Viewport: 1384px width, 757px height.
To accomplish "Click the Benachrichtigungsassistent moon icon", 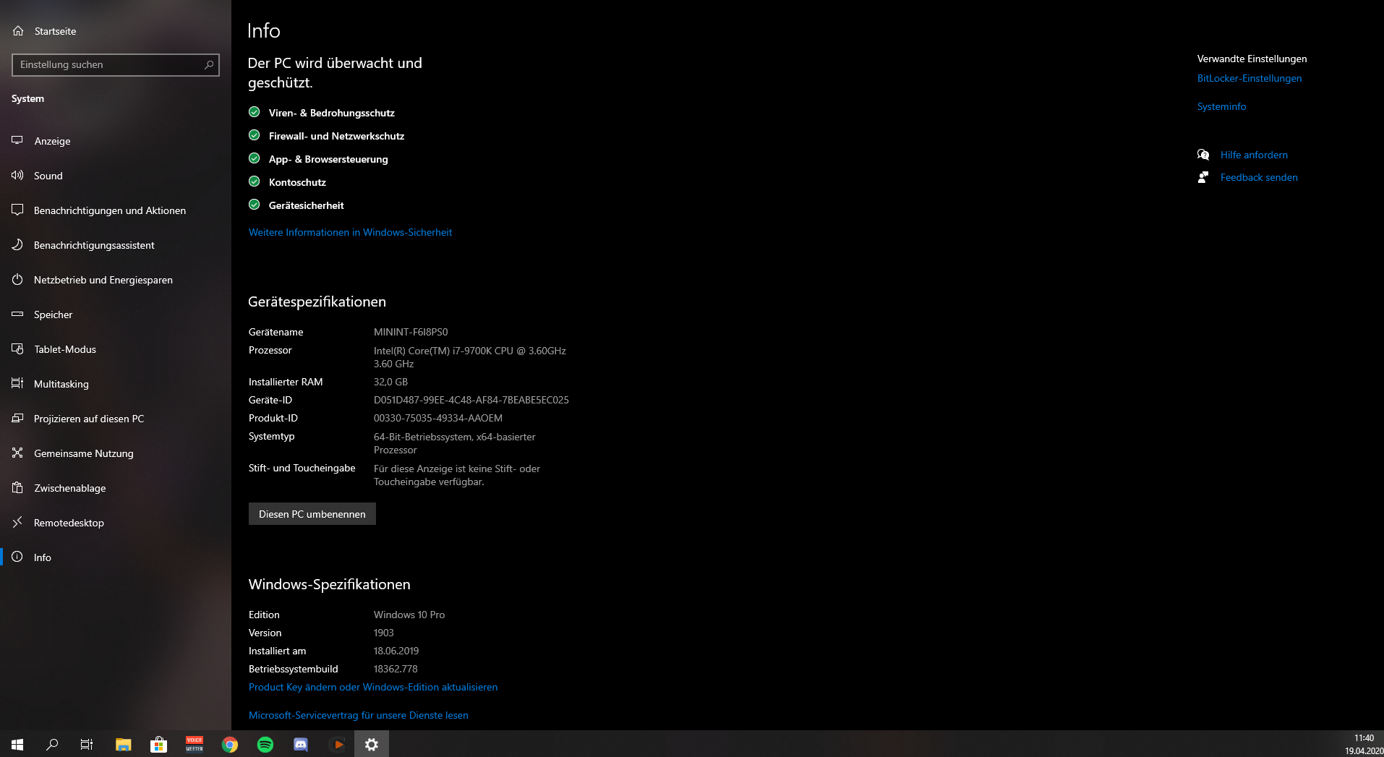I will [x=17, y=244].
